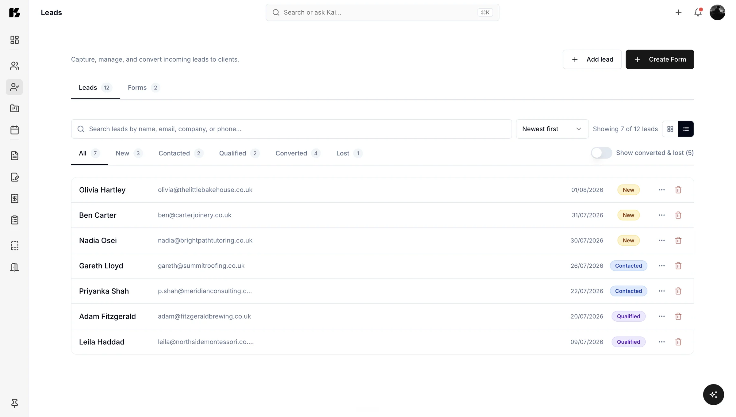Open more options for Priyanka Shah
Screen dimensions: 736x417
(661, 291)
